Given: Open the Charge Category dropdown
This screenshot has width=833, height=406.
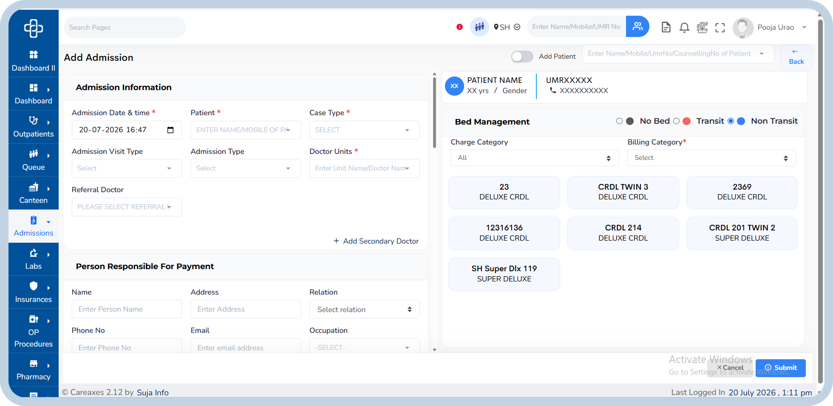Looking at the screenshot, I should (x=535, y=158).
